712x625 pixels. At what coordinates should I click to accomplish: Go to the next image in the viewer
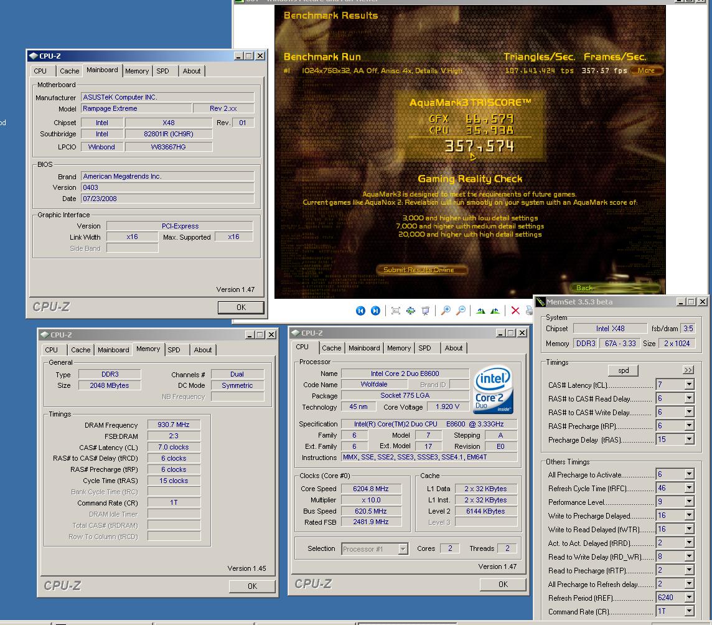click(375, 311)
